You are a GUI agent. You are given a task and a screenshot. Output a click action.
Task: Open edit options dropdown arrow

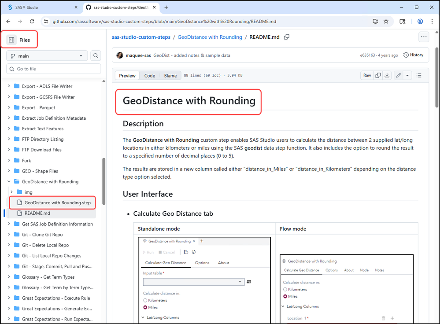tap(407, 75)
